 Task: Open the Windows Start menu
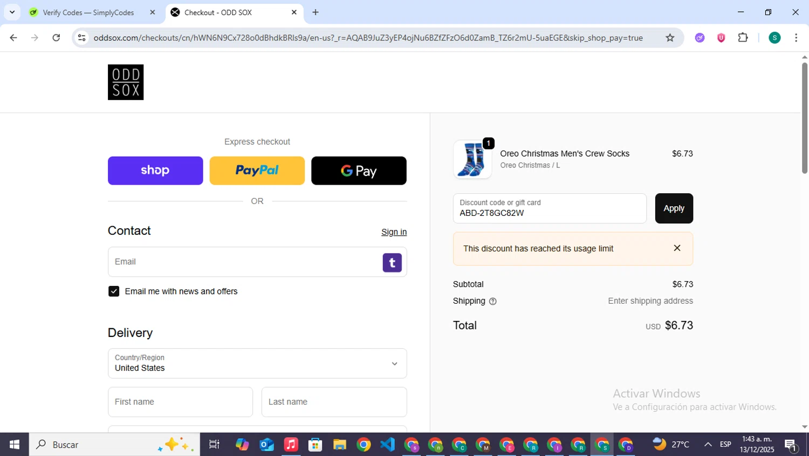15,445
